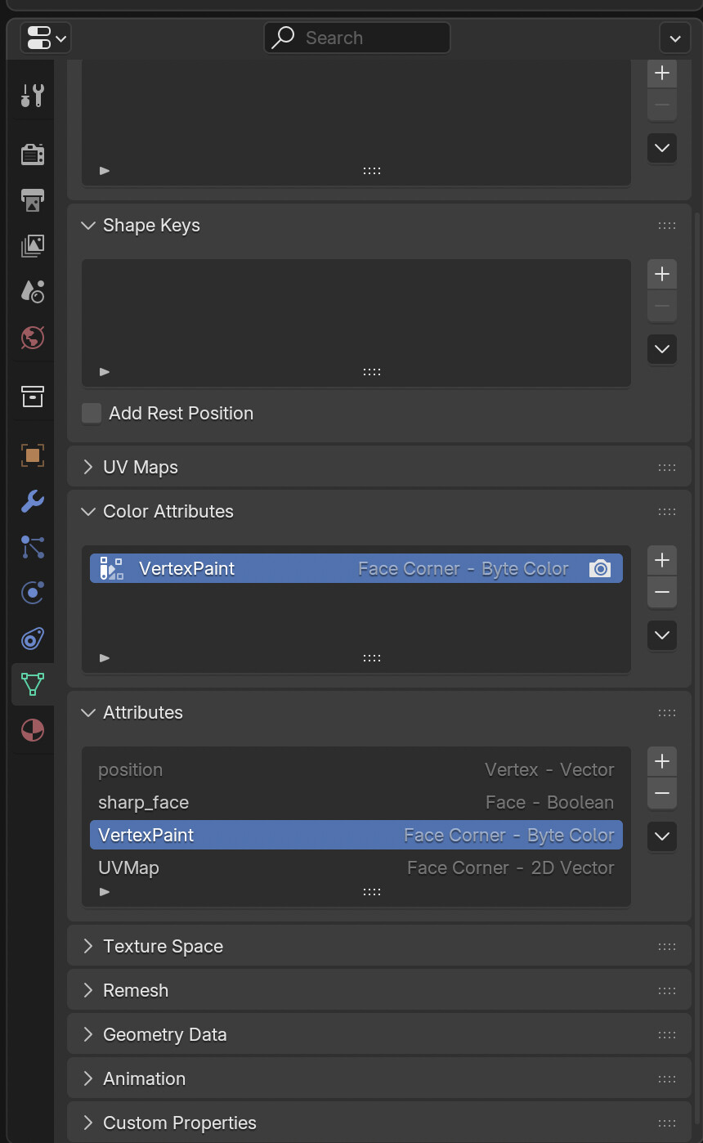Open the Modifiers wrench tab

tap(33, 501)
